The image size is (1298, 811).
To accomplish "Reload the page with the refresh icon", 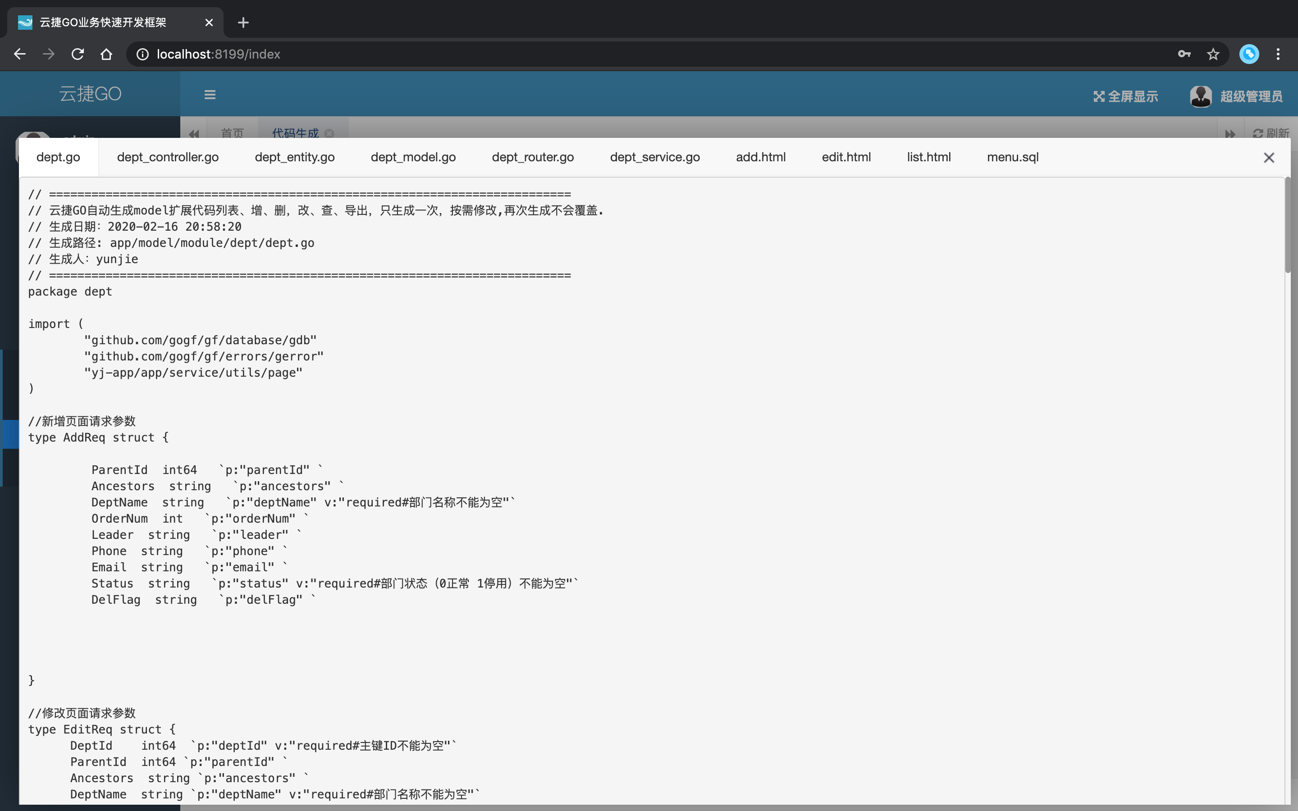I will point(78,54).
